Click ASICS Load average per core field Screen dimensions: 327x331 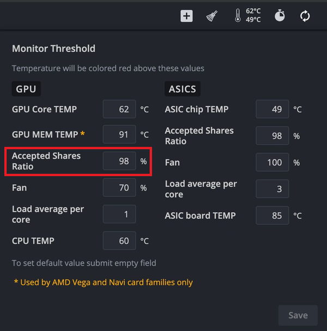point(272,189)
